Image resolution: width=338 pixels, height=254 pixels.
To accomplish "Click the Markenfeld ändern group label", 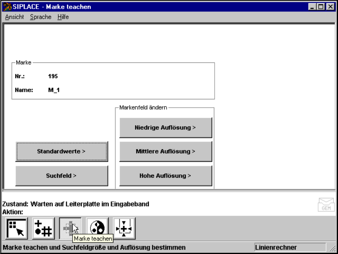I will tap(143, 107).
